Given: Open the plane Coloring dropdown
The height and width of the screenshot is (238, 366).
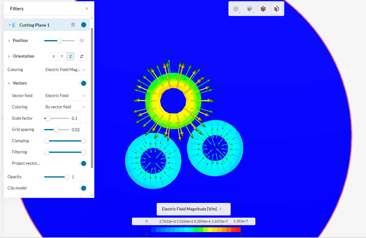Looking at the screenshot, I should (x=65, y=70).
